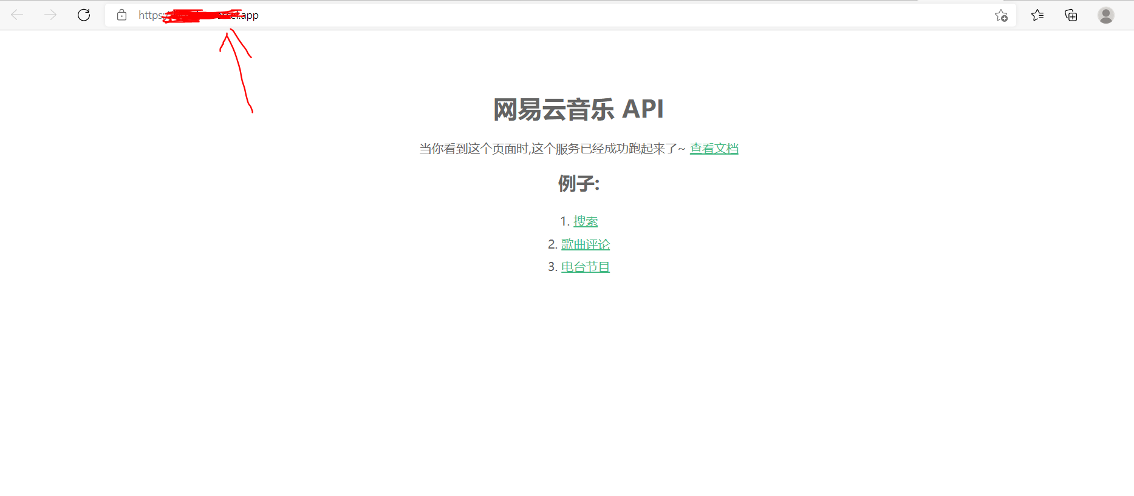Focus the browser address bar
The width and height of the screenshot is (1134, 496).
pyautogui.click(x=560, y=15)
